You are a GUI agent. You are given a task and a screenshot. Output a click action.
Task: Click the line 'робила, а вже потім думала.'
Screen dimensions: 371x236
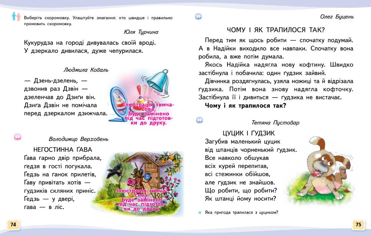pos(241,57)
